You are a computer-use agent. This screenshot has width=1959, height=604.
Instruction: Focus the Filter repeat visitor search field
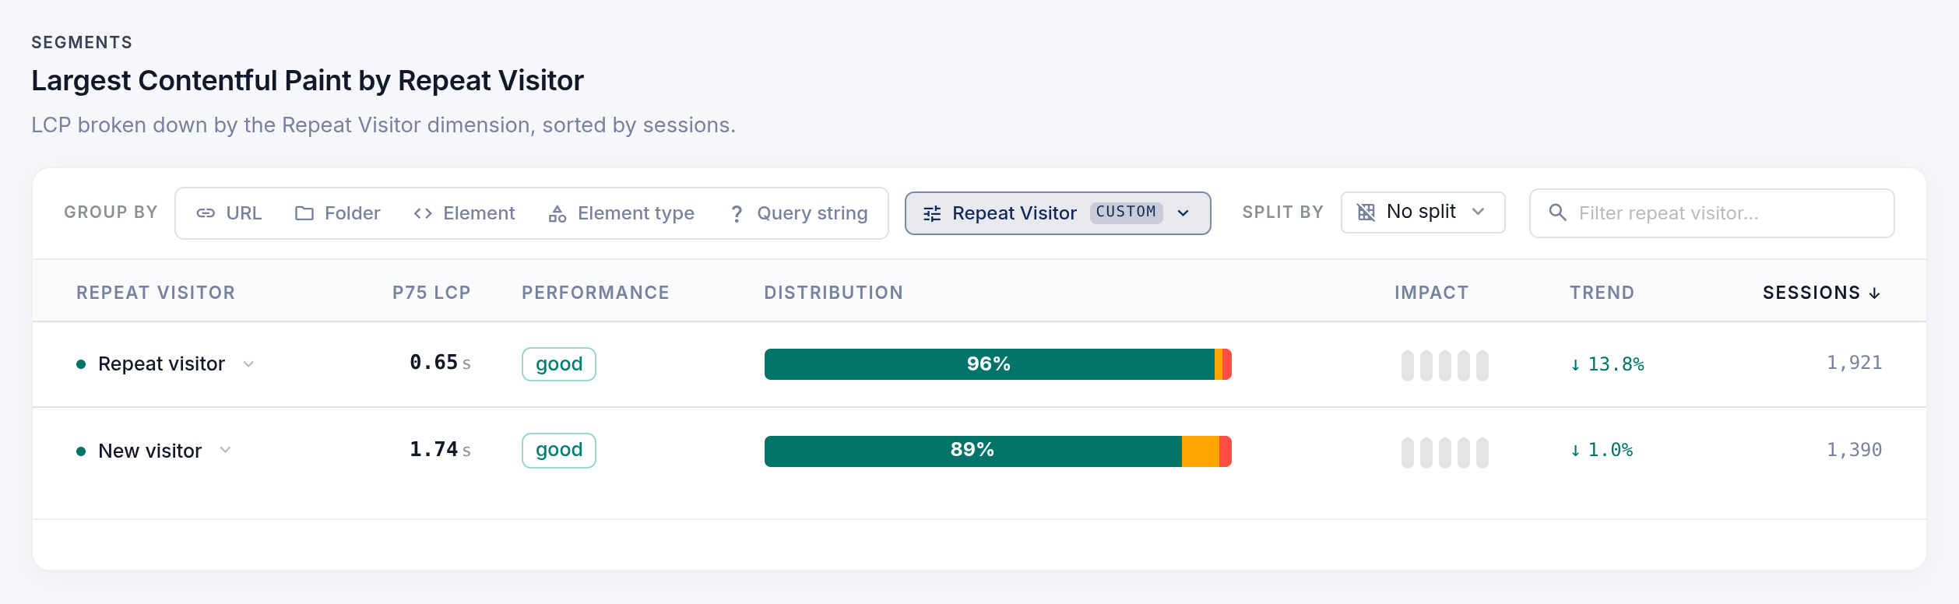click(1711, 213)
